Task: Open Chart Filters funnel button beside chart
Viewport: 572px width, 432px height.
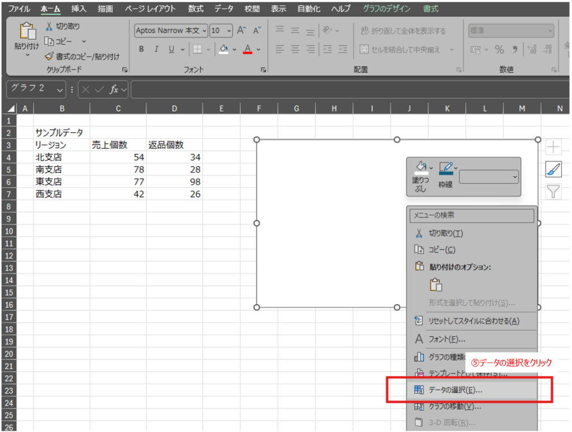Action: pyautogui.click(x=553, y=192)
